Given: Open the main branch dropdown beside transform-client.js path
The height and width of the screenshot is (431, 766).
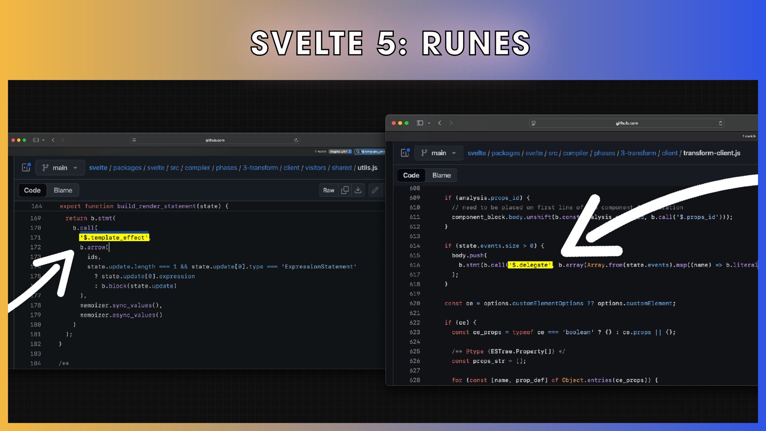Looking at the screenshot, I should 439,153.
